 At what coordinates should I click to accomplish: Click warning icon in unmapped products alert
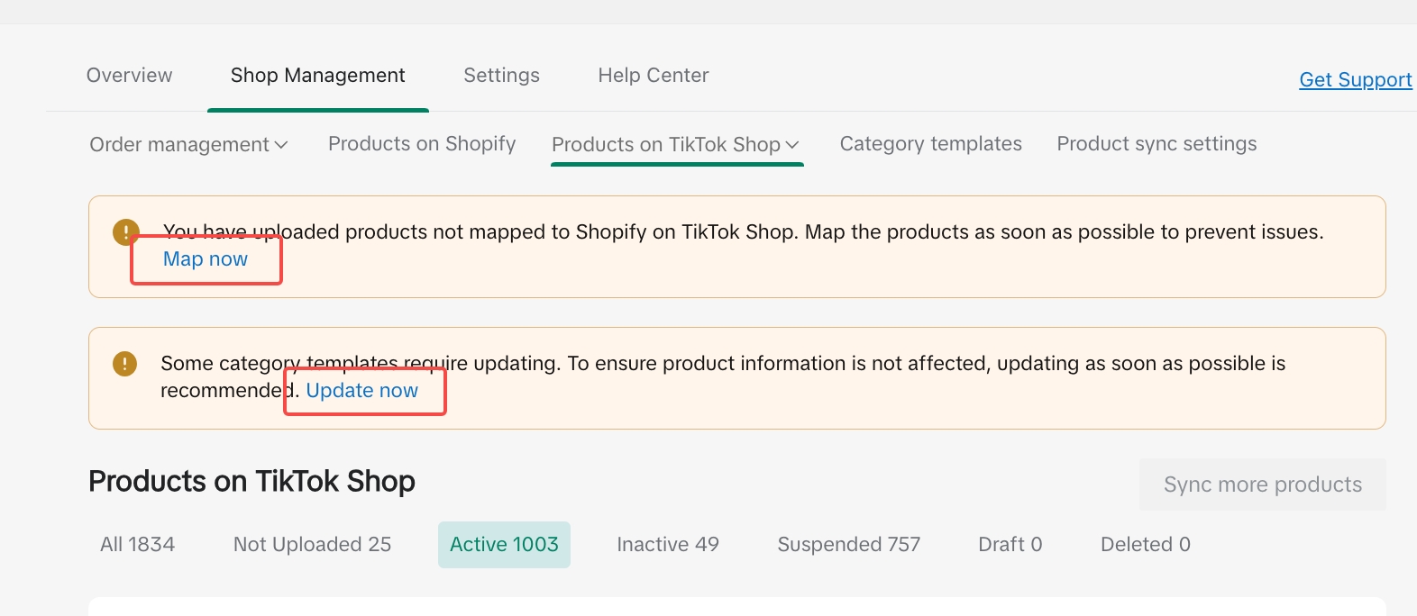(x=125, y=232)
